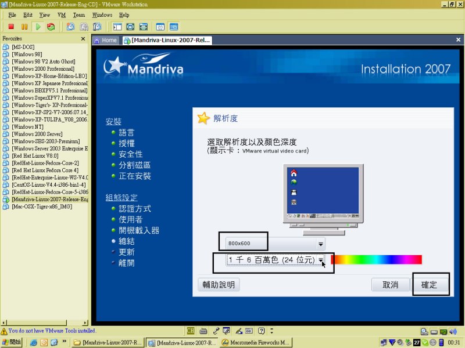This screenshot has height=348, width=465.
Task: Open the View menu
Action: pyautogui.click(x=45, y=15)
